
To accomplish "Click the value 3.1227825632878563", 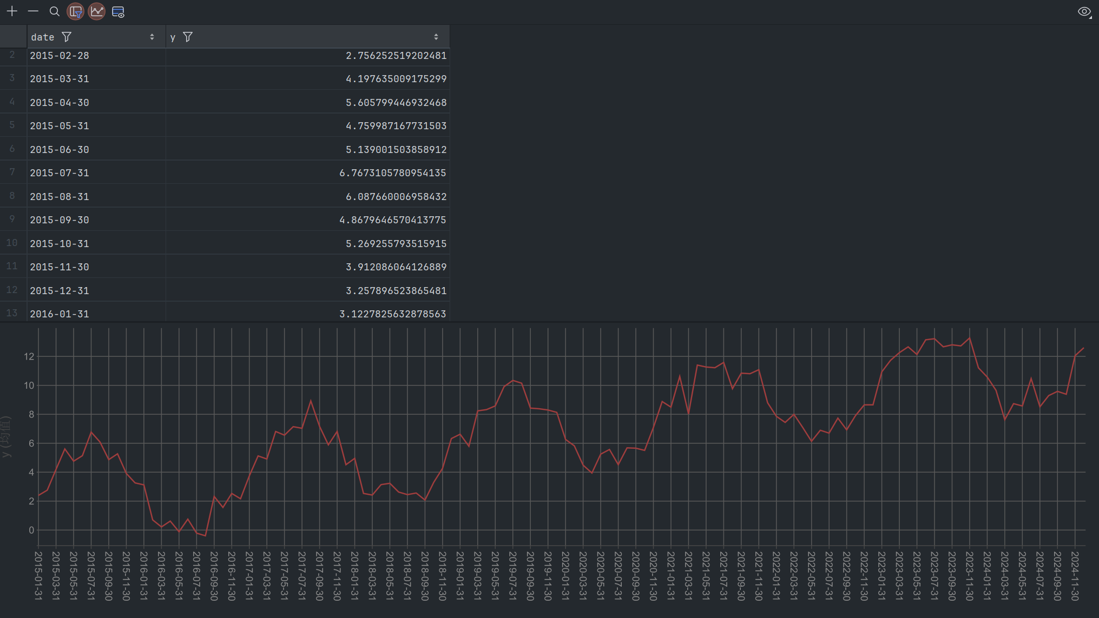I will (393, 314).
